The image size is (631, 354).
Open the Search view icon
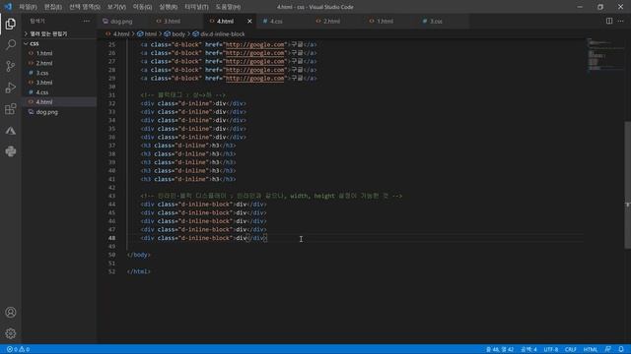(11, 44)
